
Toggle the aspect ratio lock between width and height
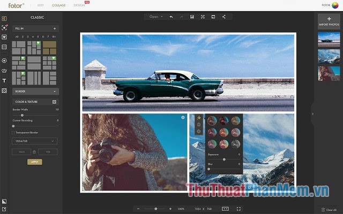pos(34,152)
